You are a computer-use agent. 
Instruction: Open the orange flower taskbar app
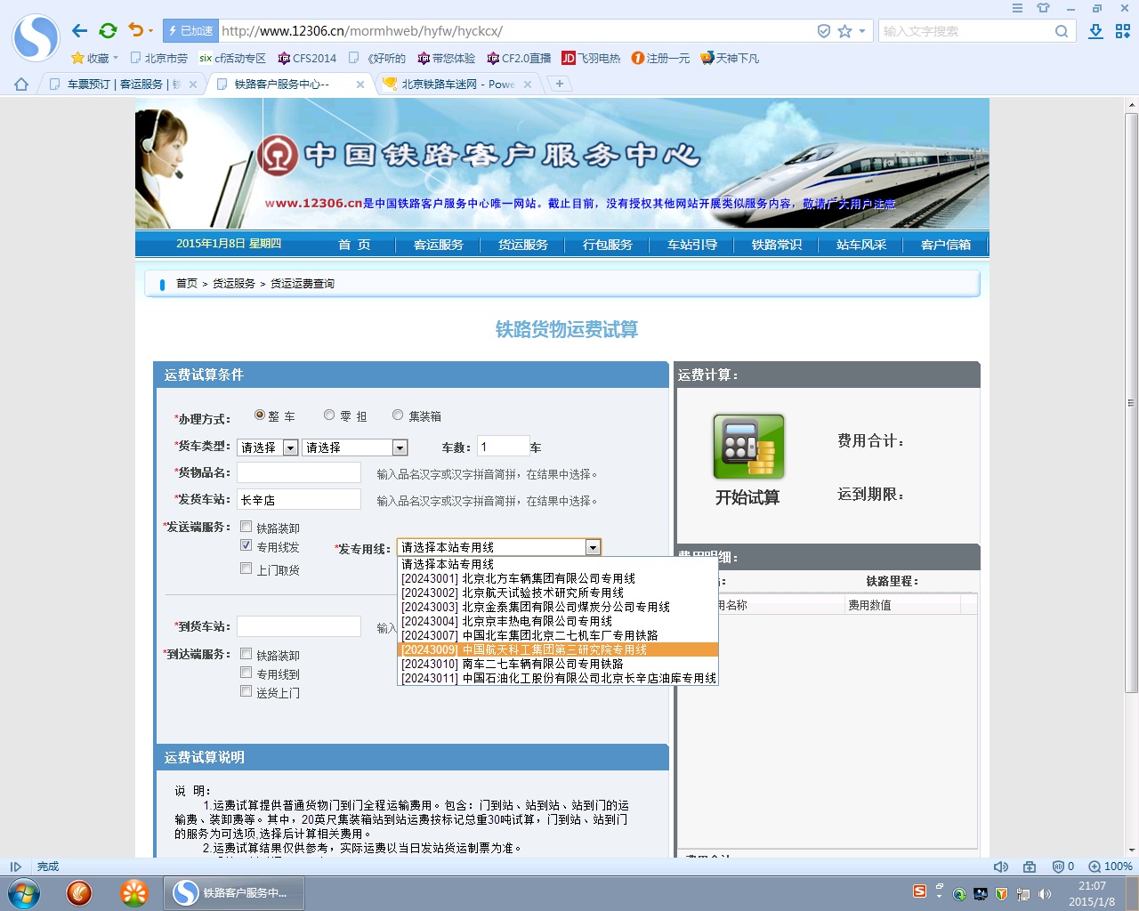(x=134, y=892)
